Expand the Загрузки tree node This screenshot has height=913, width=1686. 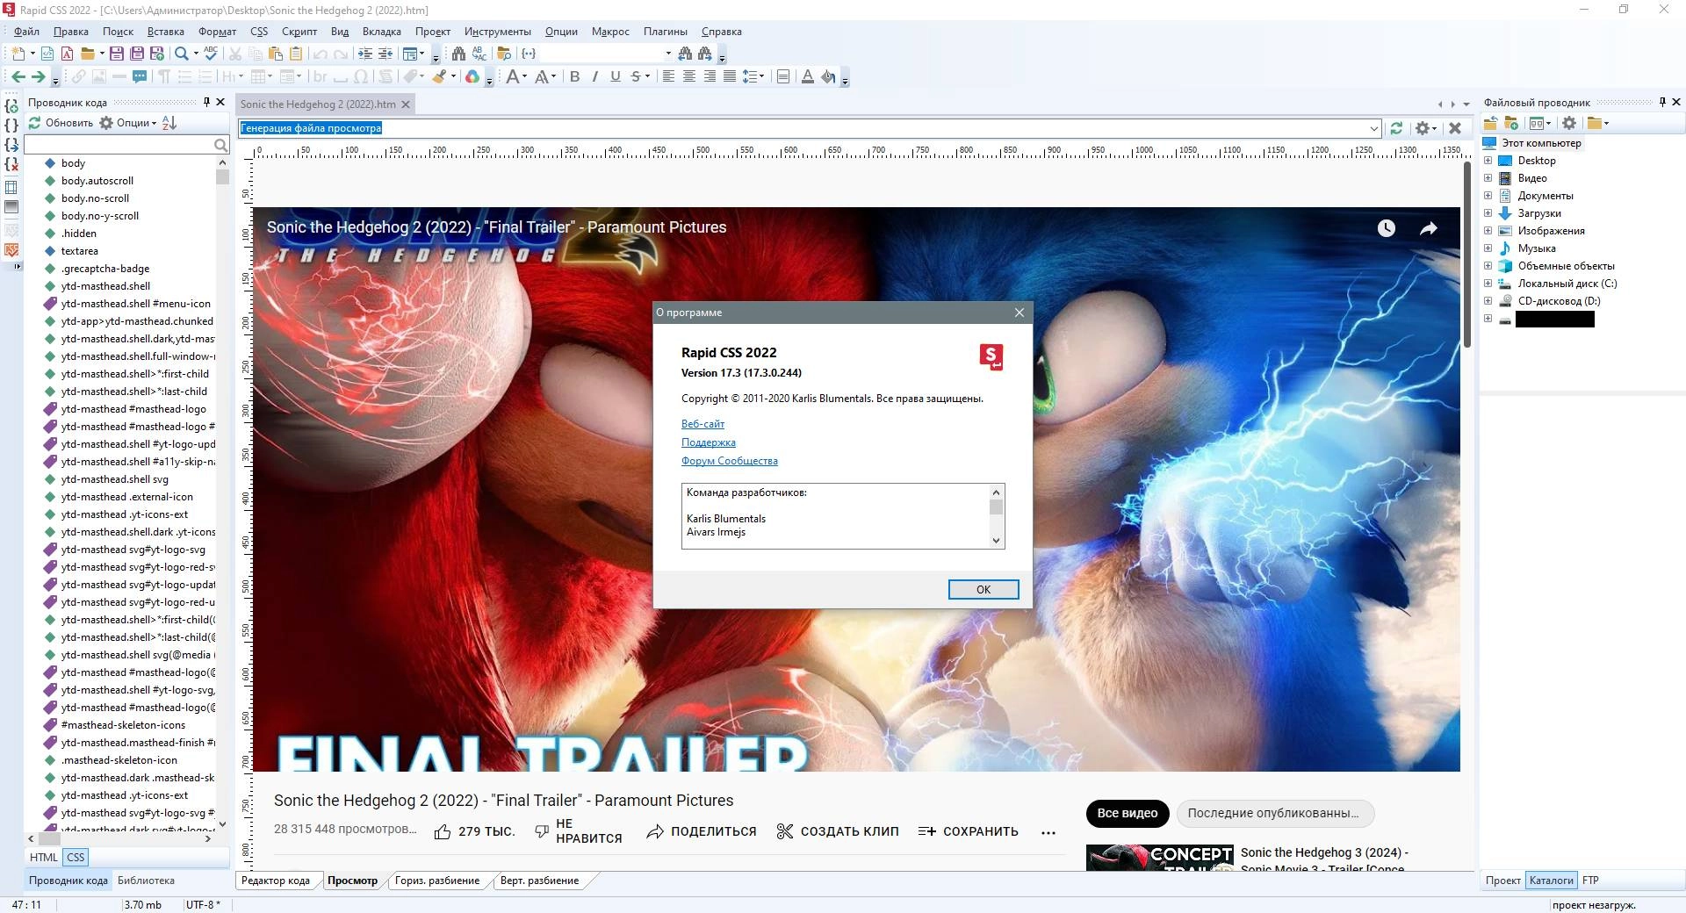pos(1488,213)
